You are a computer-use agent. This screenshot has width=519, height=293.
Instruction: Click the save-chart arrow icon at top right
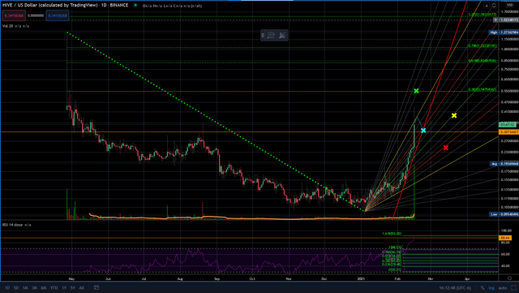pos(487,6)
